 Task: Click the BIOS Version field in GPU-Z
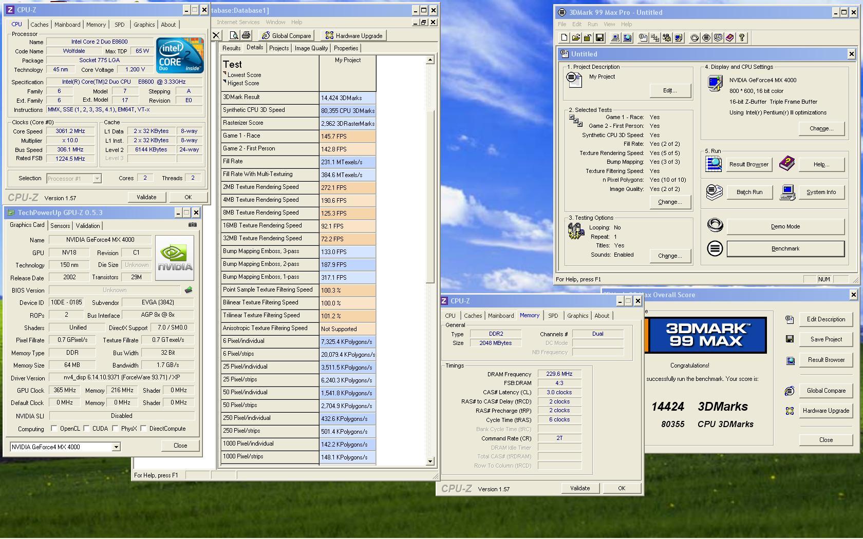coord(115,290)
